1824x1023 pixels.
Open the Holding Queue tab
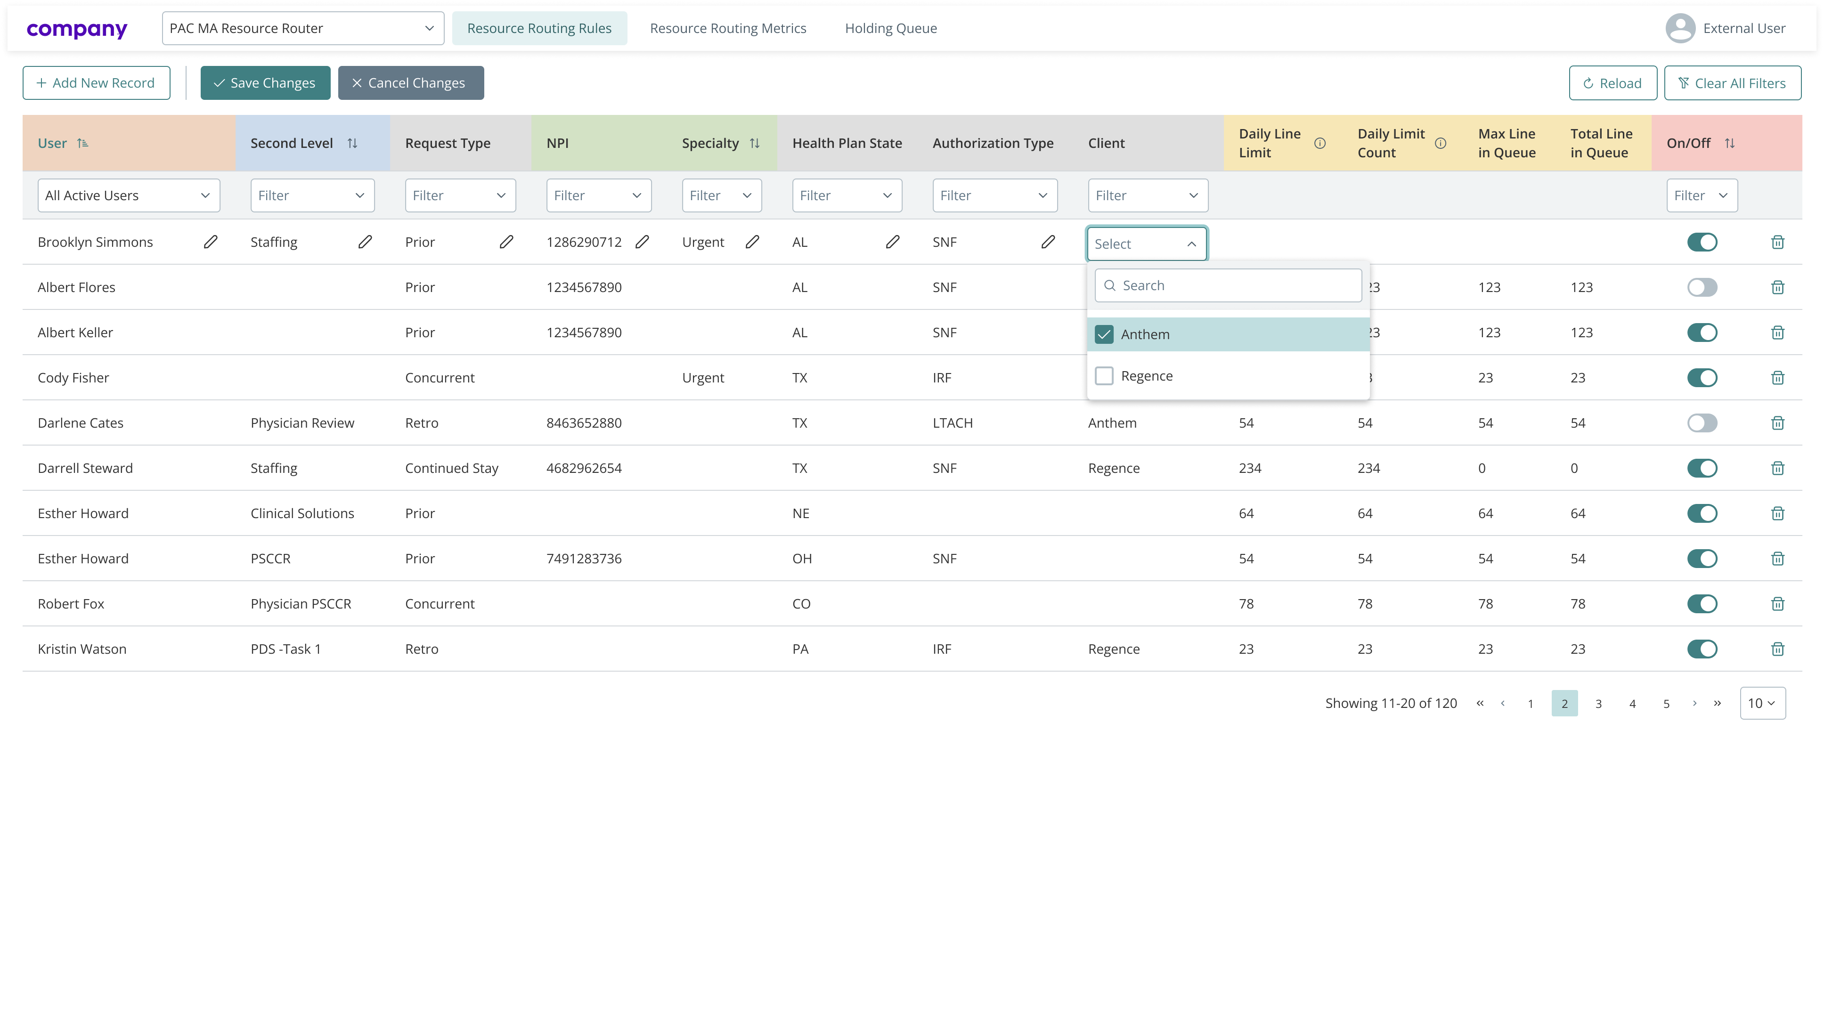[890, 28]
